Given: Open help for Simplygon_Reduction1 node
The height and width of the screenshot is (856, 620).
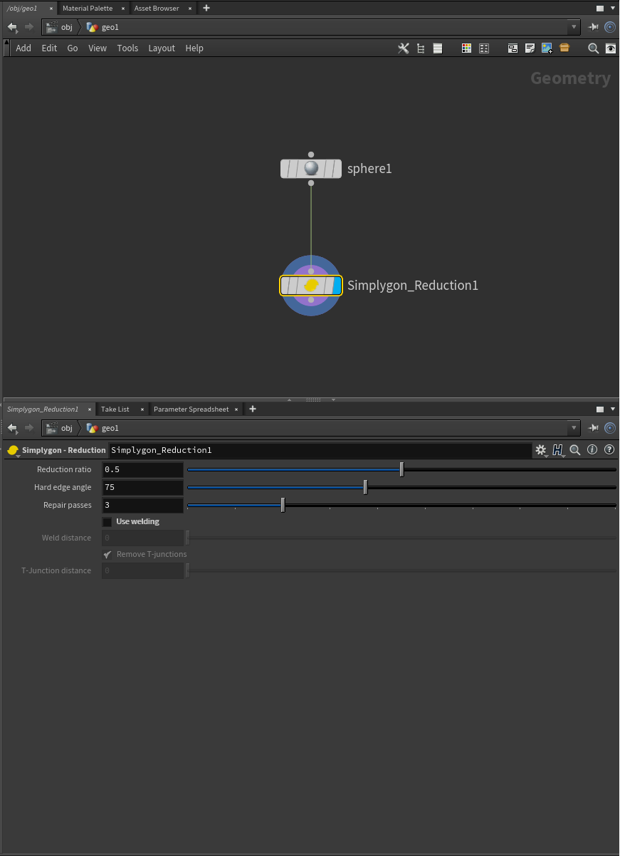Looking at the screenshot, I should click(x=610, y=450).
